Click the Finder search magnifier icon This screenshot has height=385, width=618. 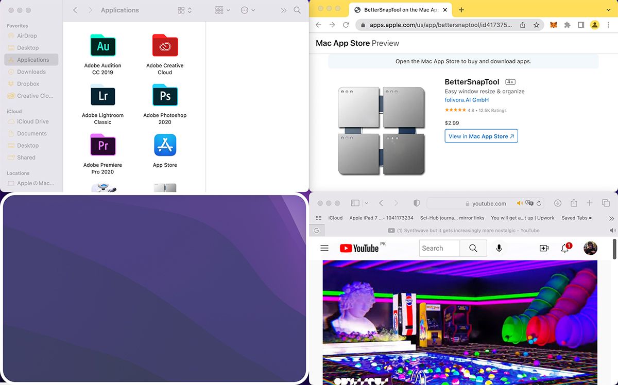[x=297, y=10]
